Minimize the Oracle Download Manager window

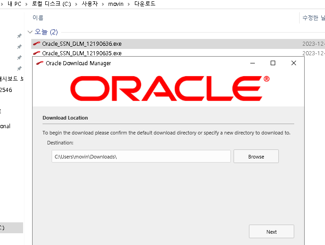coord(253,63)
